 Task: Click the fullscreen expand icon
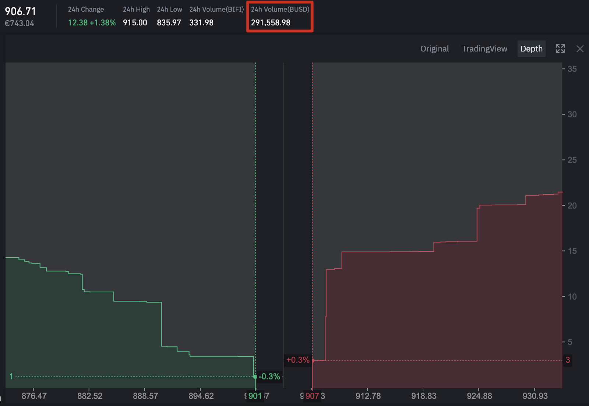click(560, 49)
